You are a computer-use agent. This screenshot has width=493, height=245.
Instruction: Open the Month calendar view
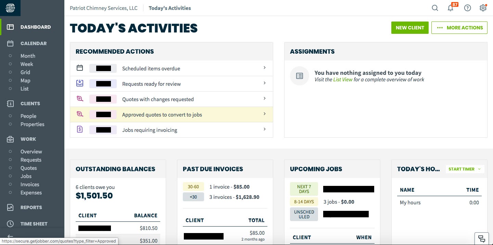[x=28, y=56]
